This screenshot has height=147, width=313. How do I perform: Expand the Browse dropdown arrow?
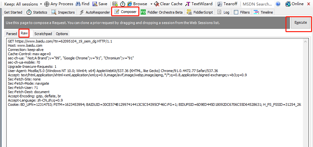tap(151, 4)
